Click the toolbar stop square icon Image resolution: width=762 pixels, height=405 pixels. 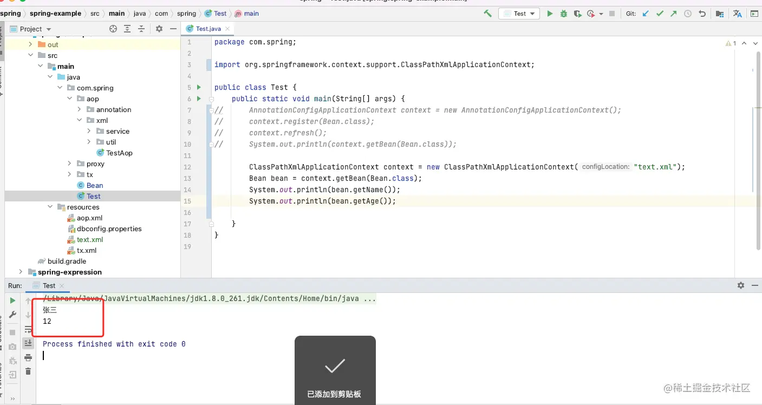612,14
